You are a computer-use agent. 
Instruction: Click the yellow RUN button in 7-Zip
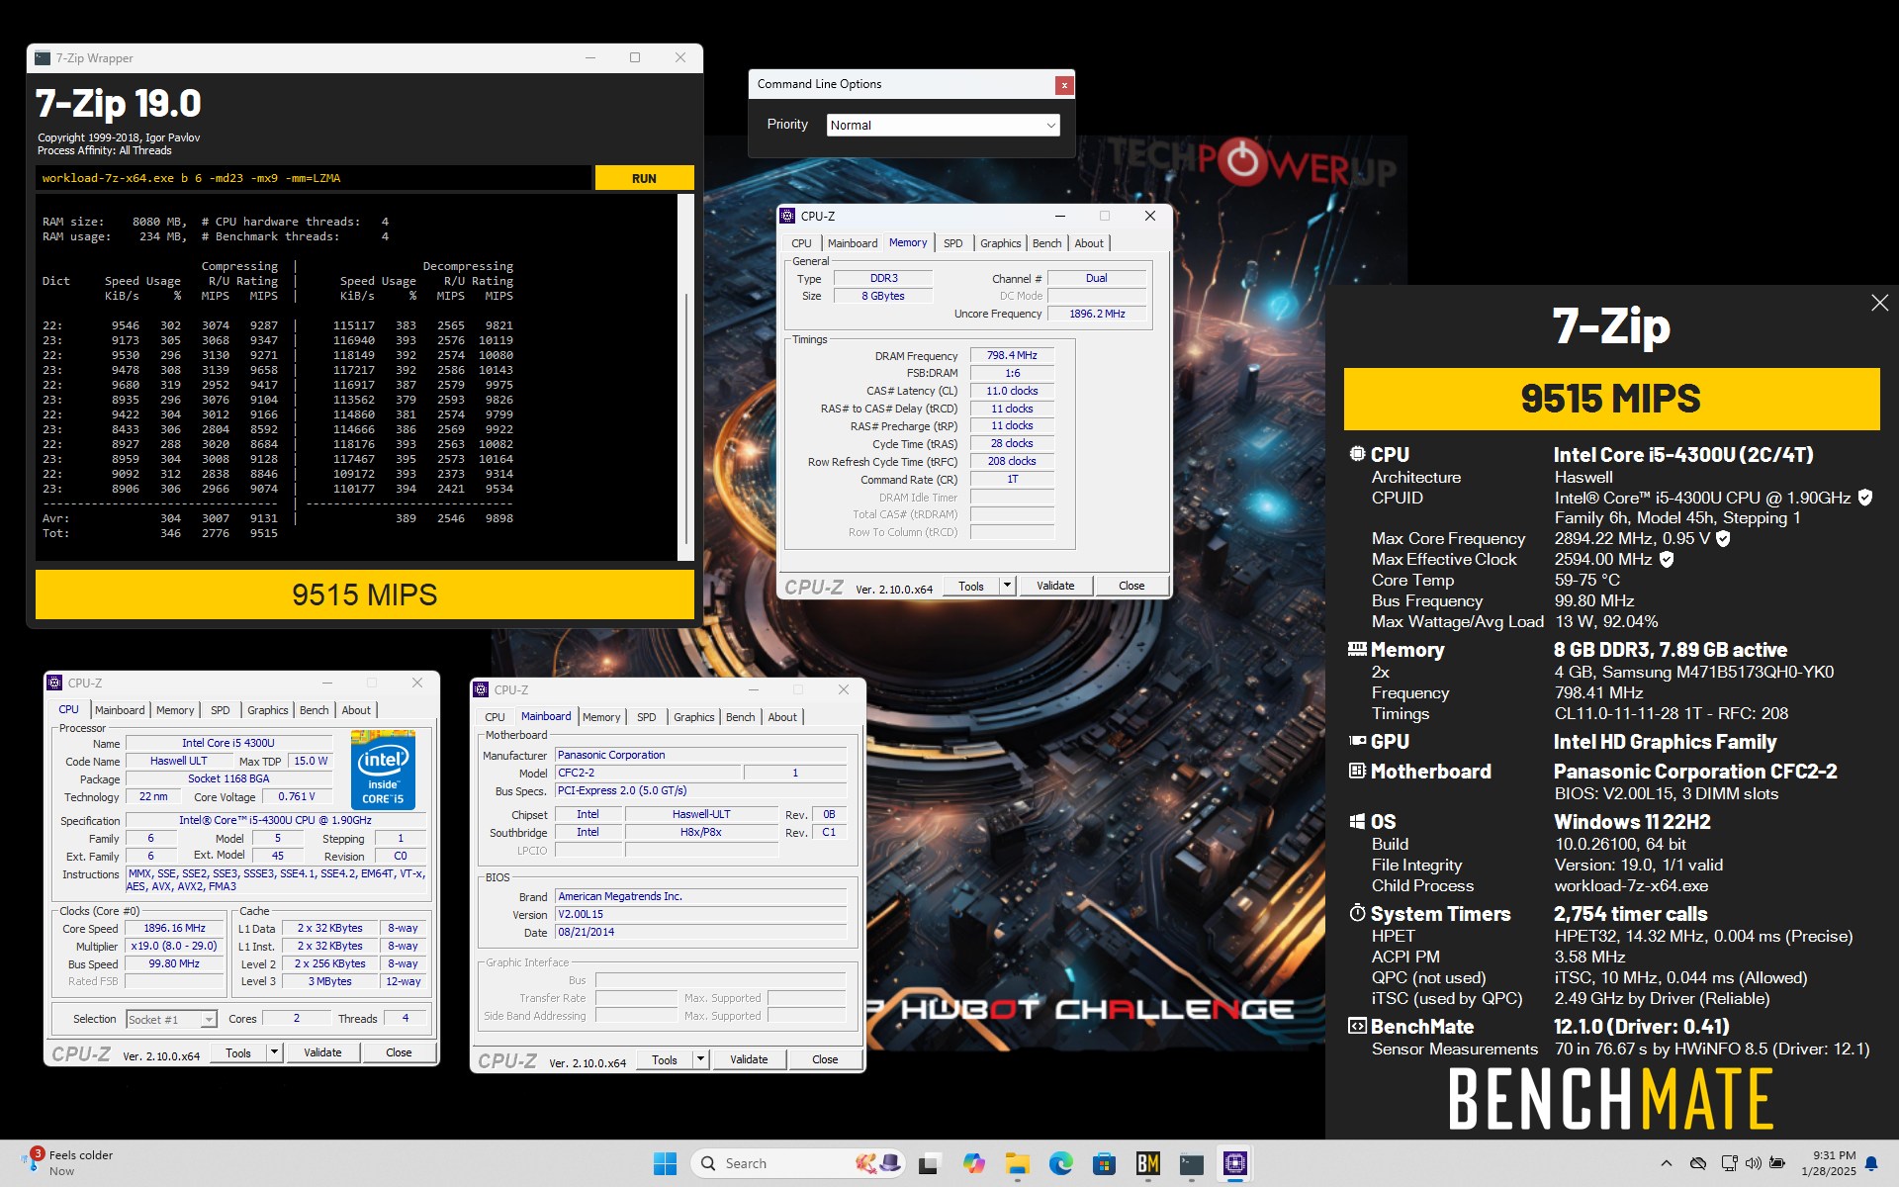click(x=644, y=178)
